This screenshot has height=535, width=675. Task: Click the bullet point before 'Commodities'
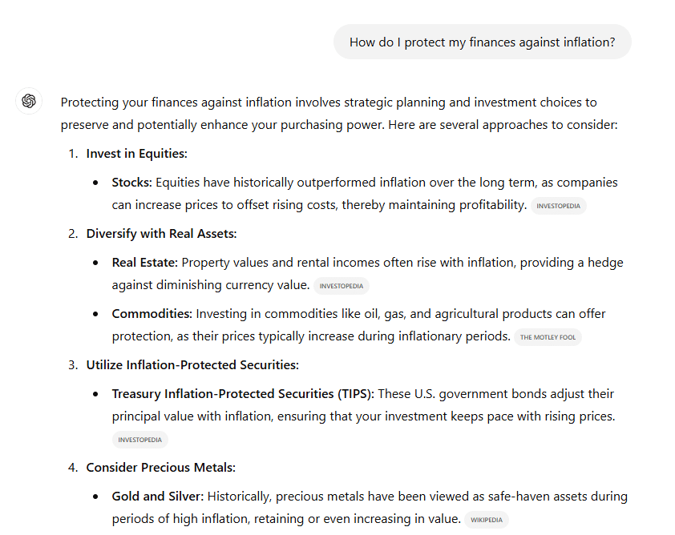pos(95,314)
